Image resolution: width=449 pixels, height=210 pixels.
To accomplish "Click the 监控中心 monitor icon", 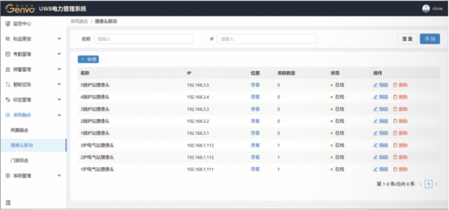I will pyautogui.click(x=8, y=24).
